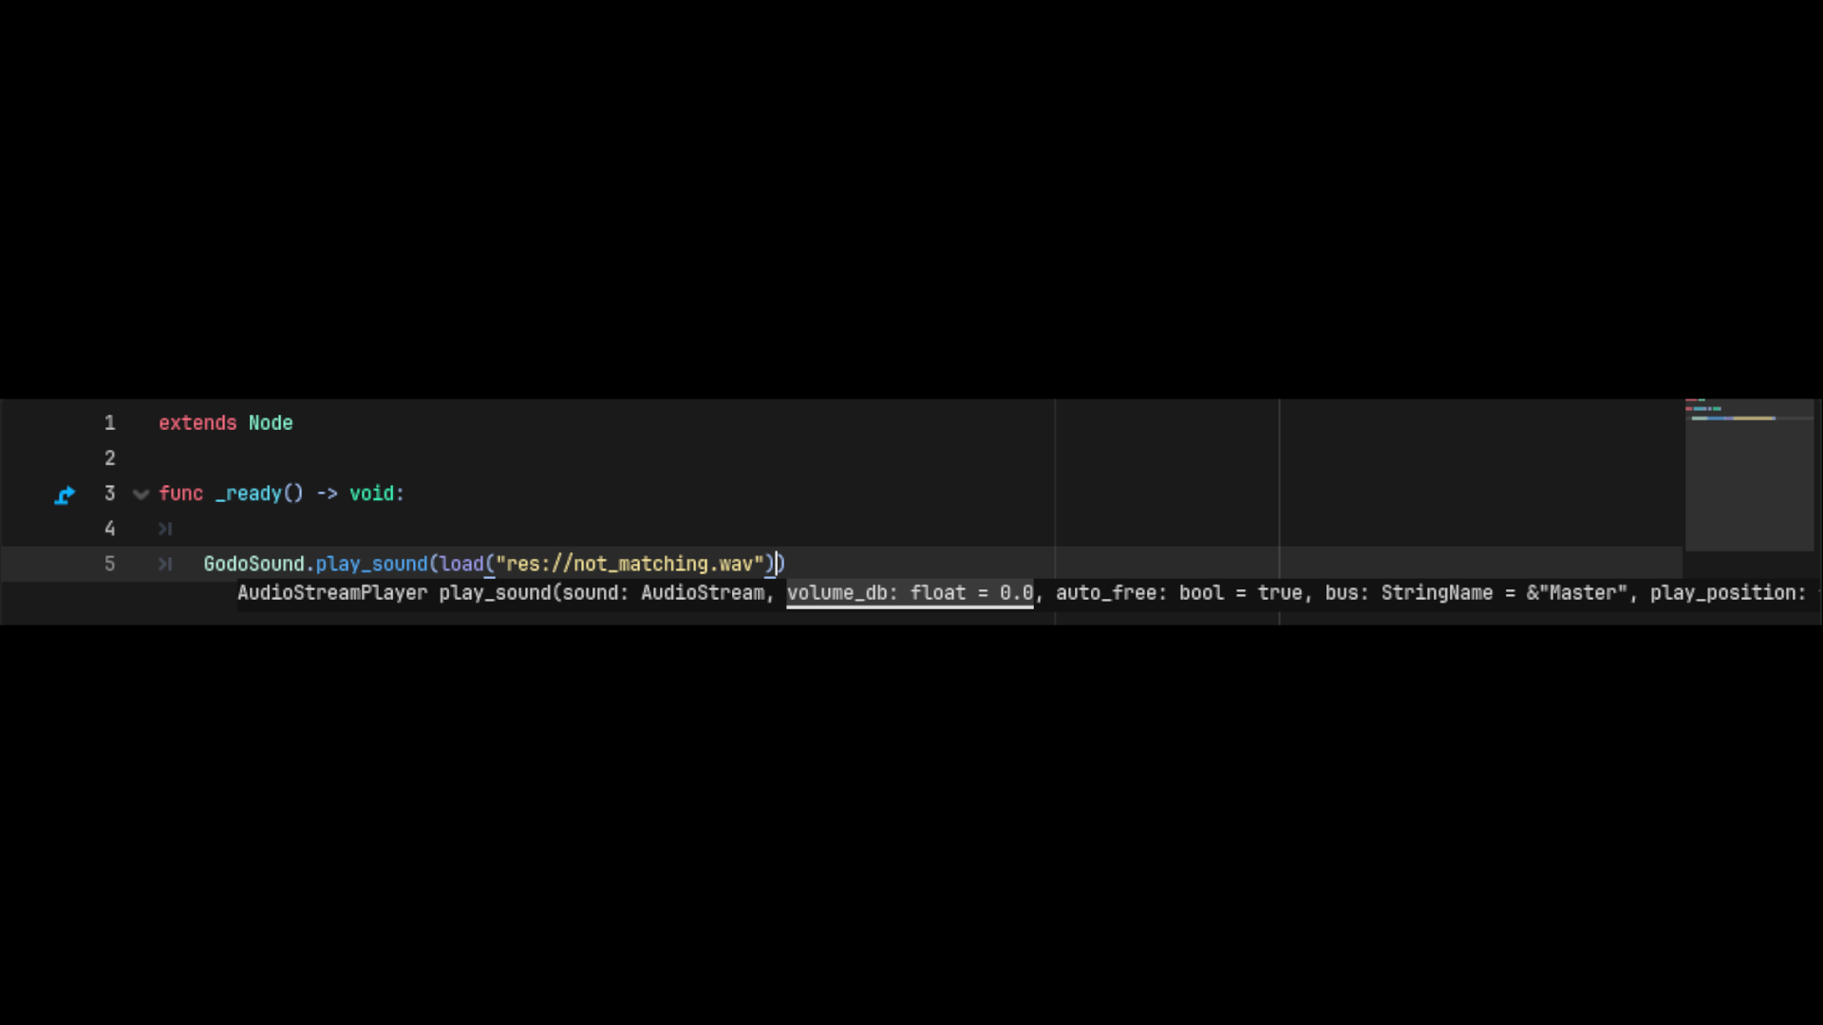Click line number 3 in the gutter

[110, 494]
